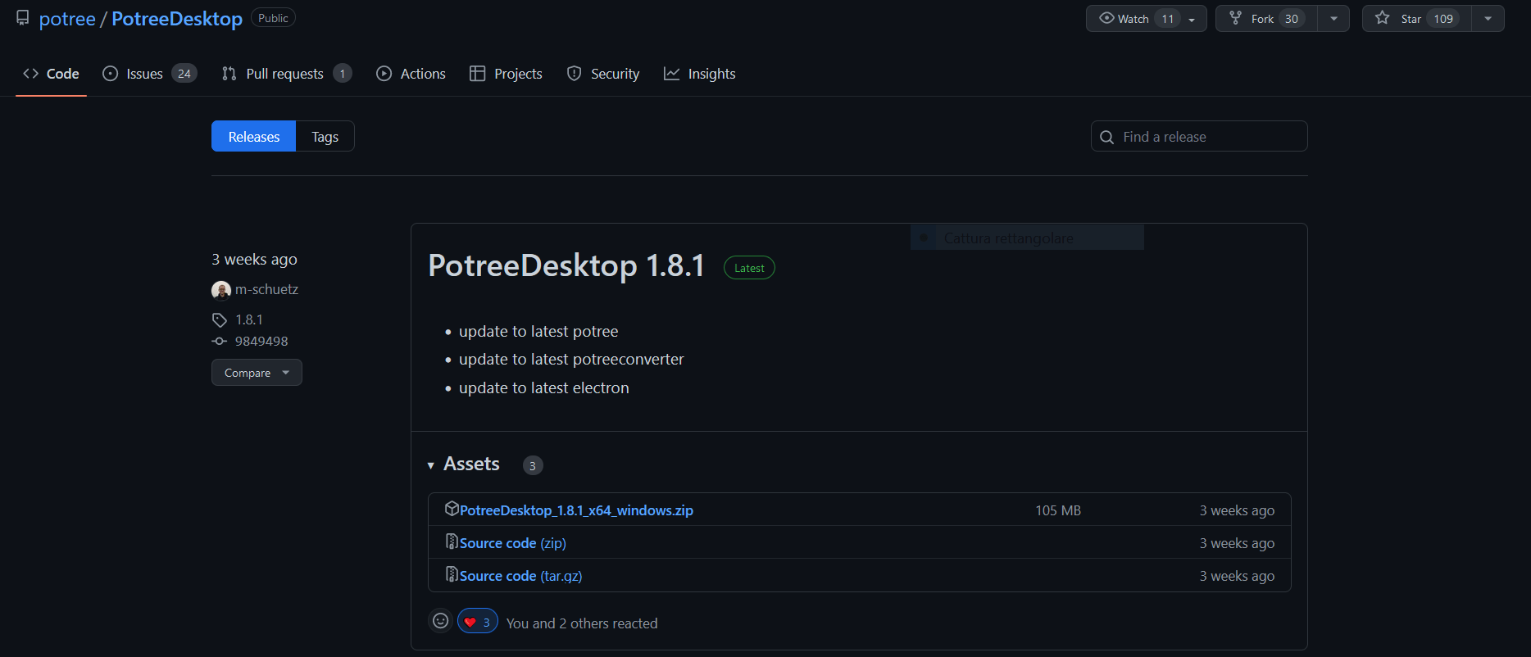Image resolution: width=1531 pixels, height=657 pixels.
Task: Click the repository book icon
Action: (x=23, y=18)
